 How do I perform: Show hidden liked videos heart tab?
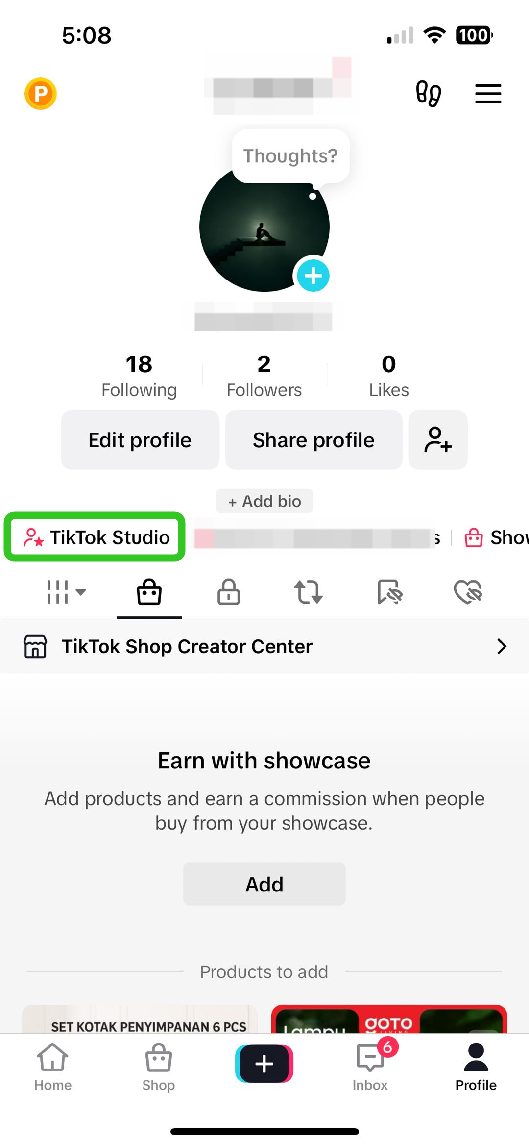click(x=468, y=592)
